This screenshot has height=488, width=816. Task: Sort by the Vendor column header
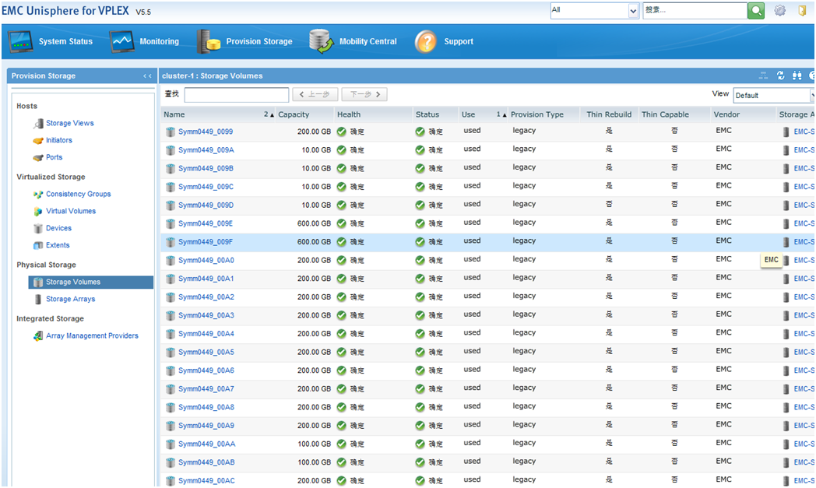coord(726,114)
